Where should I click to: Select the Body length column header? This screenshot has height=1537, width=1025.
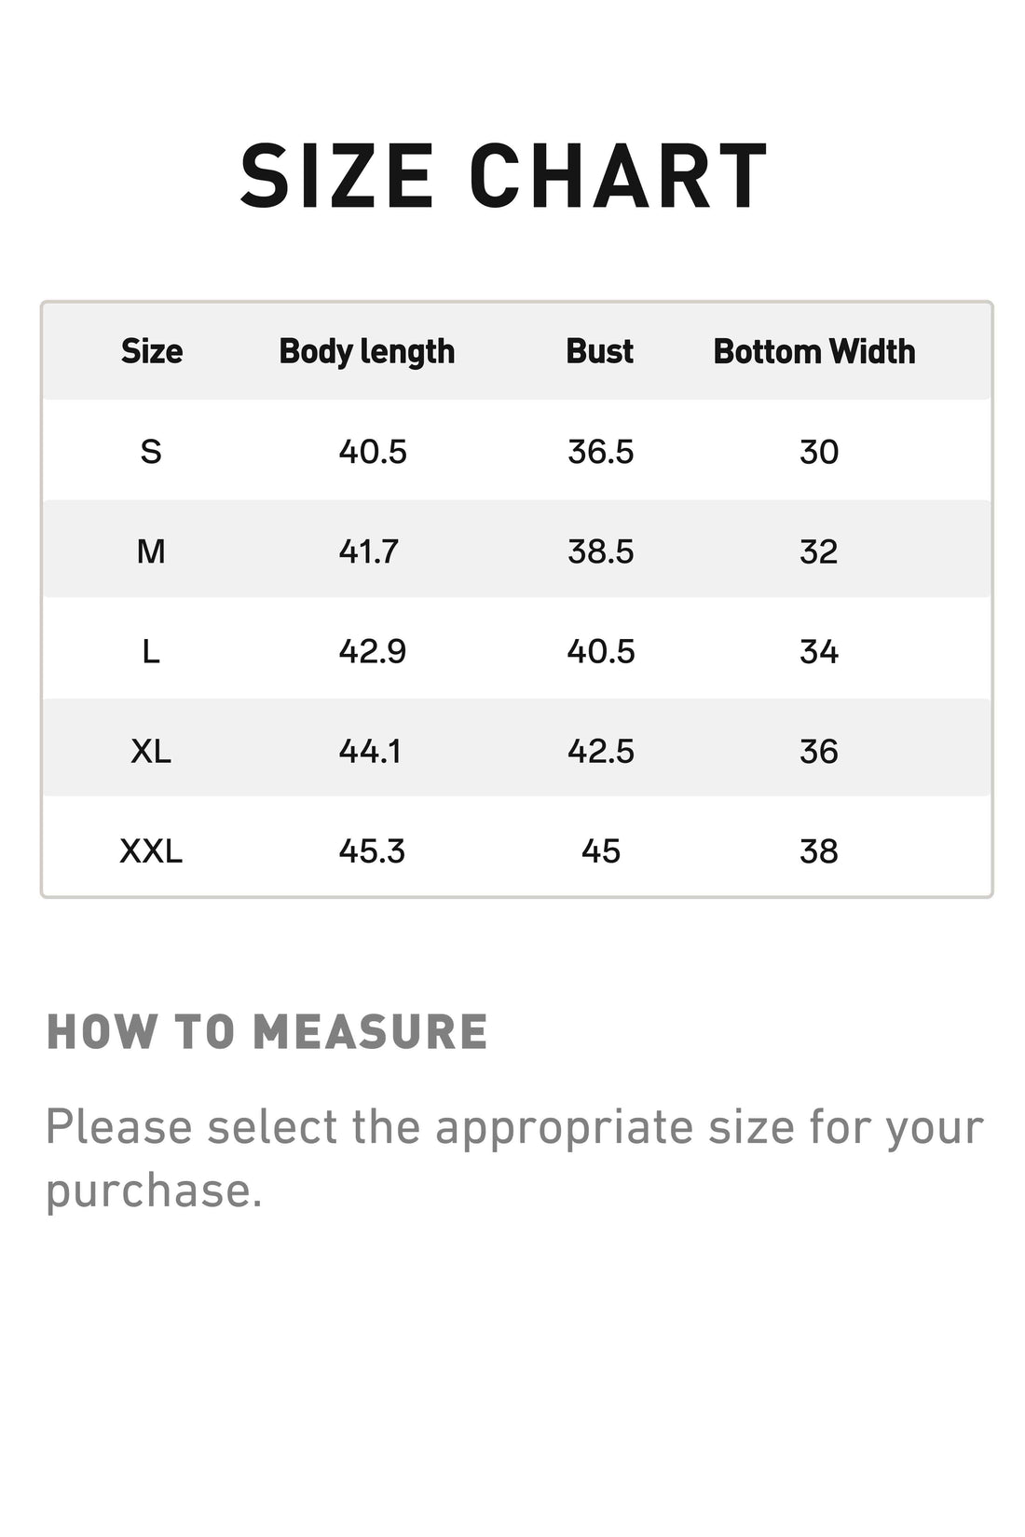(367, 352)
